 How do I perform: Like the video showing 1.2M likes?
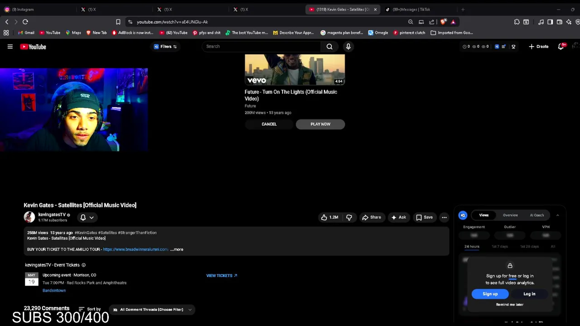[329, 217]
